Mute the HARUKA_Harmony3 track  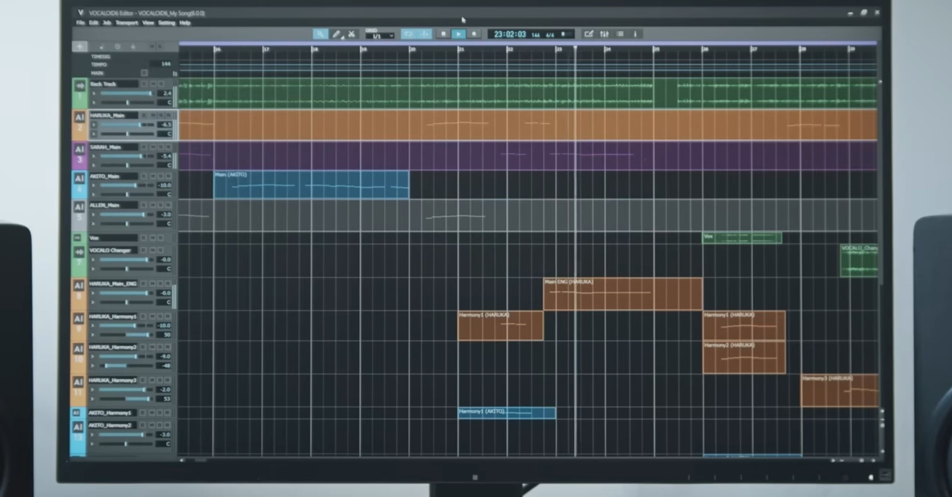152,380
